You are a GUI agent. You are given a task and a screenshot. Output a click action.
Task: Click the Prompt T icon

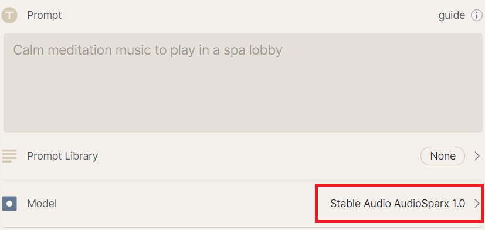pyautogui.click(x=9, y=15)
